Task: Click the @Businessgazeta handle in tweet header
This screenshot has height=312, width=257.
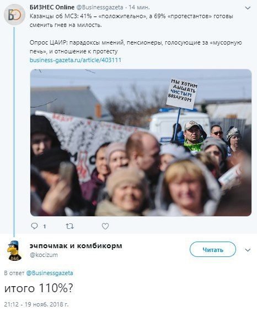Action: pyautogui.click(x=100, y=7)
